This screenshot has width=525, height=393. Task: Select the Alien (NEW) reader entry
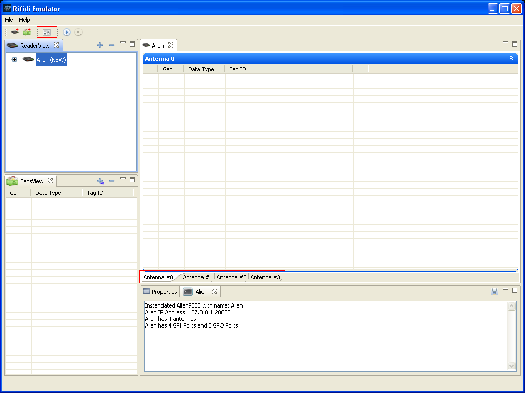tap(51, 60)
